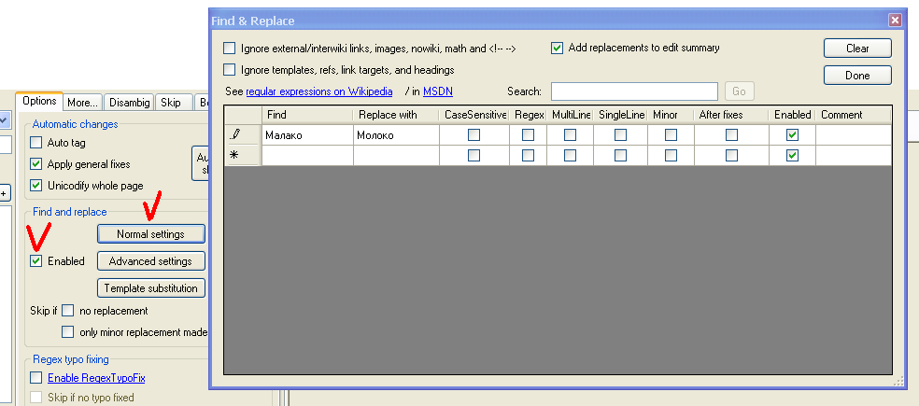Check After fixes in the Малако row
Viewport: 919px width, 406px height.
(x=731, y=135)
